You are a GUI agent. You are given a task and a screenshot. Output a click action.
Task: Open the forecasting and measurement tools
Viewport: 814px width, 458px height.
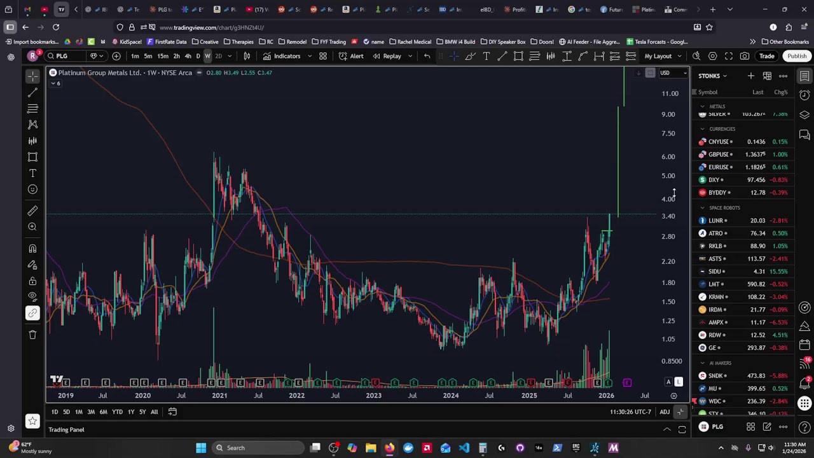(x=32, y=141)
